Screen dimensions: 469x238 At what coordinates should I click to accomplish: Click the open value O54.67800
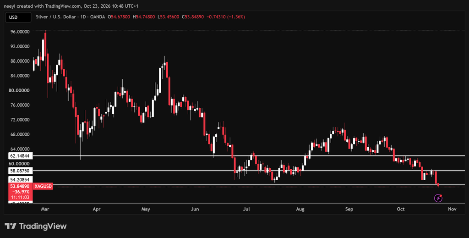click(x=119, y=17)
